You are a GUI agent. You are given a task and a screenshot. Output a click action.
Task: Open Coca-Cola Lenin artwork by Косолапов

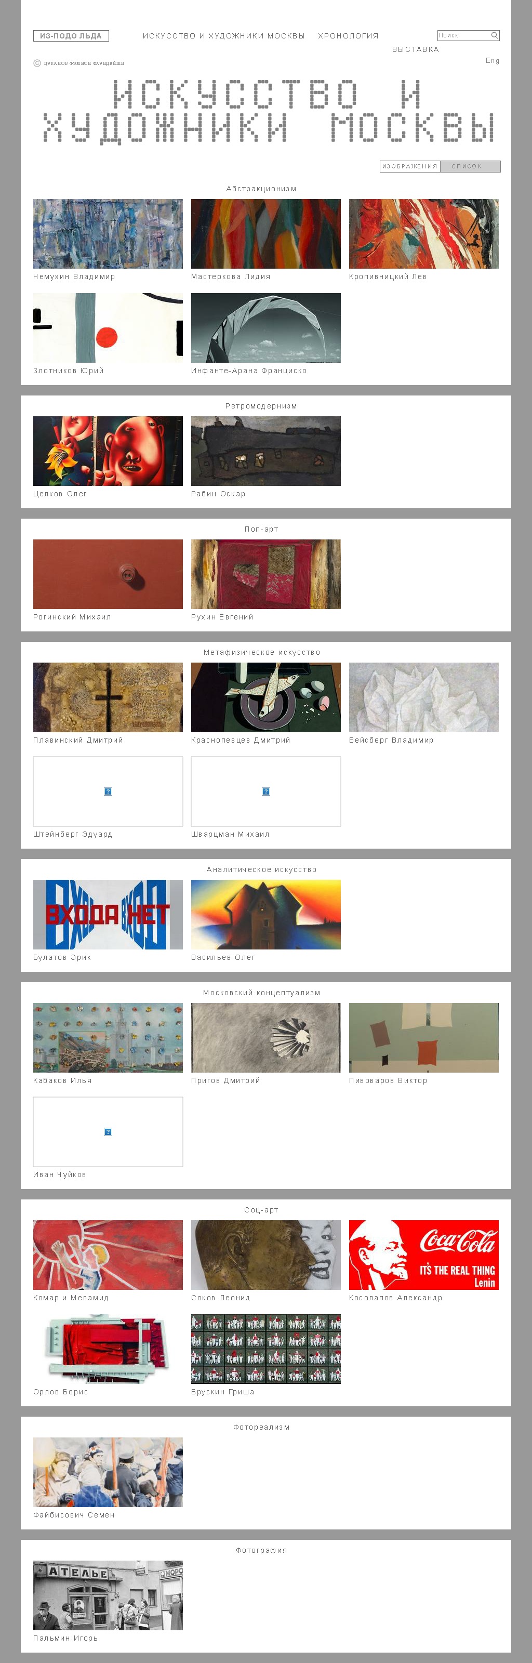[423, 1255]
